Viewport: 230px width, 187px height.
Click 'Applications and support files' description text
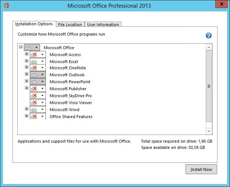pos(74,141)
